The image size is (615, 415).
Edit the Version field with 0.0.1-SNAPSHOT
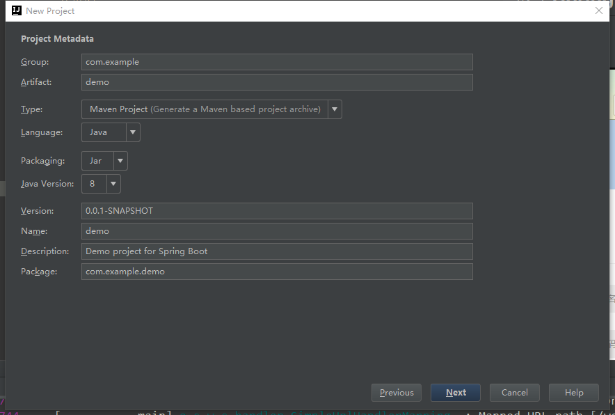(x=277, y=211)
